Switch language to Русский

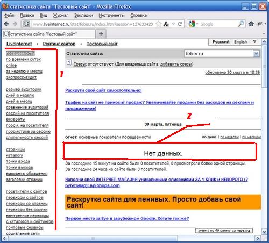[x=221, y=42]
